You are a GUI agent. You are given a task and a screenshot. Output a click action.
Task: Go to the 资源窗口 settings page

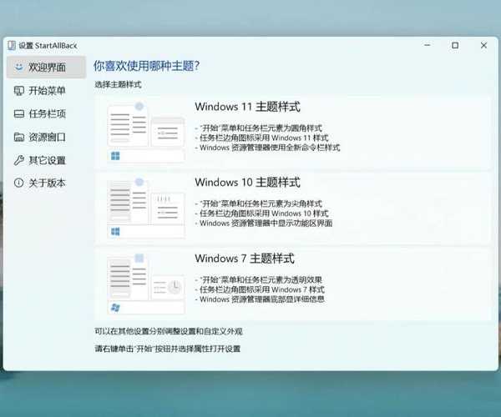tap(46, 137)
